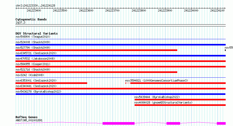The image size is (233, 126).
Task: Open variant label nsv527790 (Shaikh2009)
Action: coord(33,48)
